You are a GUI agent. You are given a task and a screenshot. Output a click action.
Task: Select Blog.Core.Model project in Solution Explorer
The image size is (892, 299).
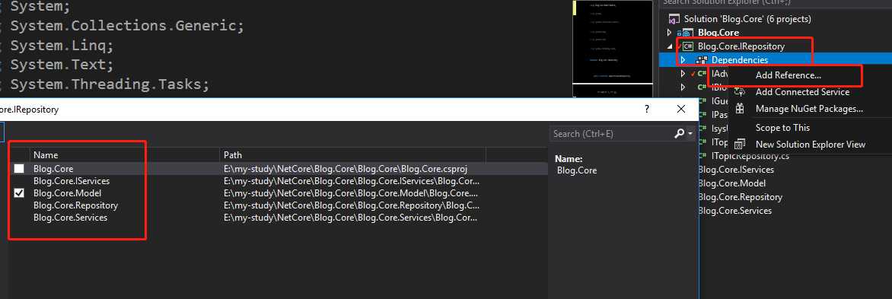tap(732, 183)
